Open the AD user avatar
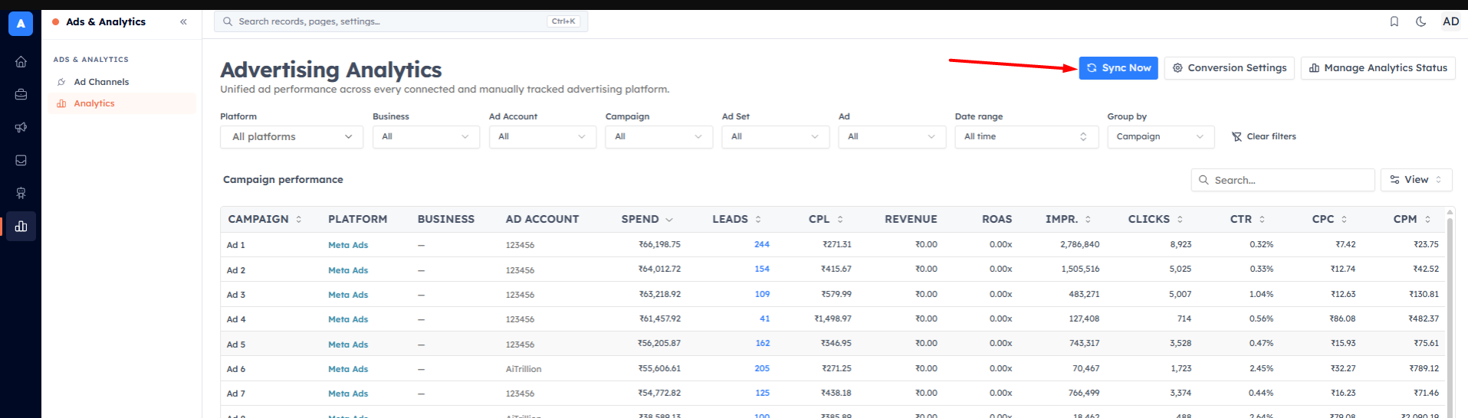 click(x=1450, y=21)
